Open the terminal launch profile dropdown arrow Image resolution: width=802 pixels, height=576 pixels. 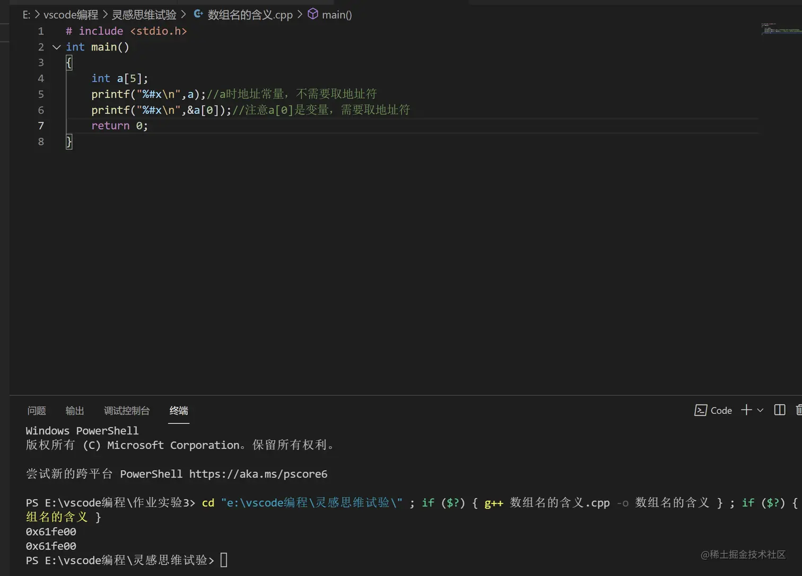760,410
